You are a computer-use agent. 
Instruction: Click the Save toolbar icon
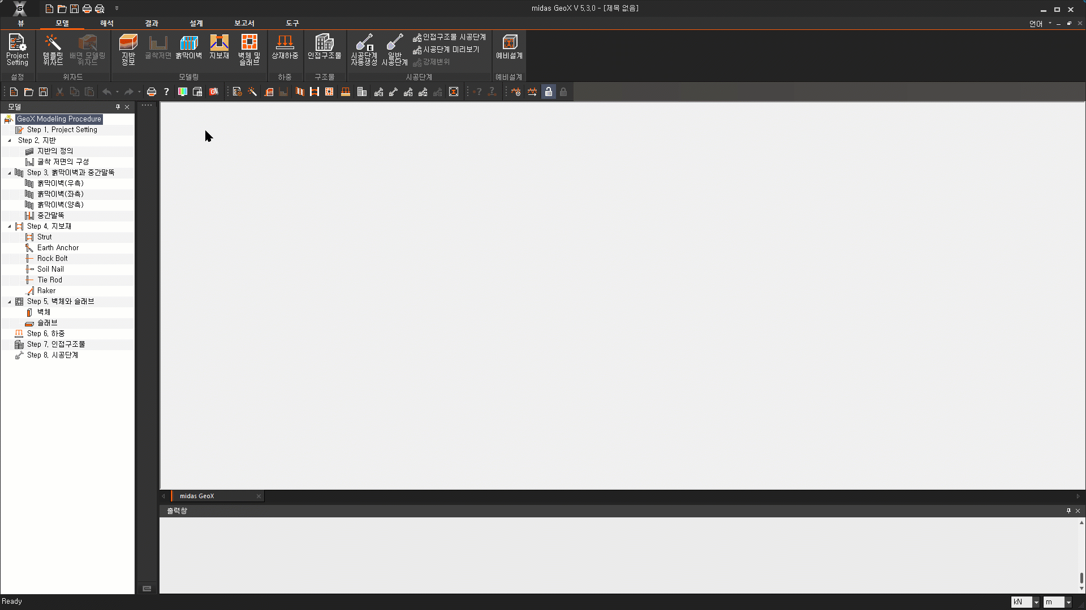[x=43, y=92]
